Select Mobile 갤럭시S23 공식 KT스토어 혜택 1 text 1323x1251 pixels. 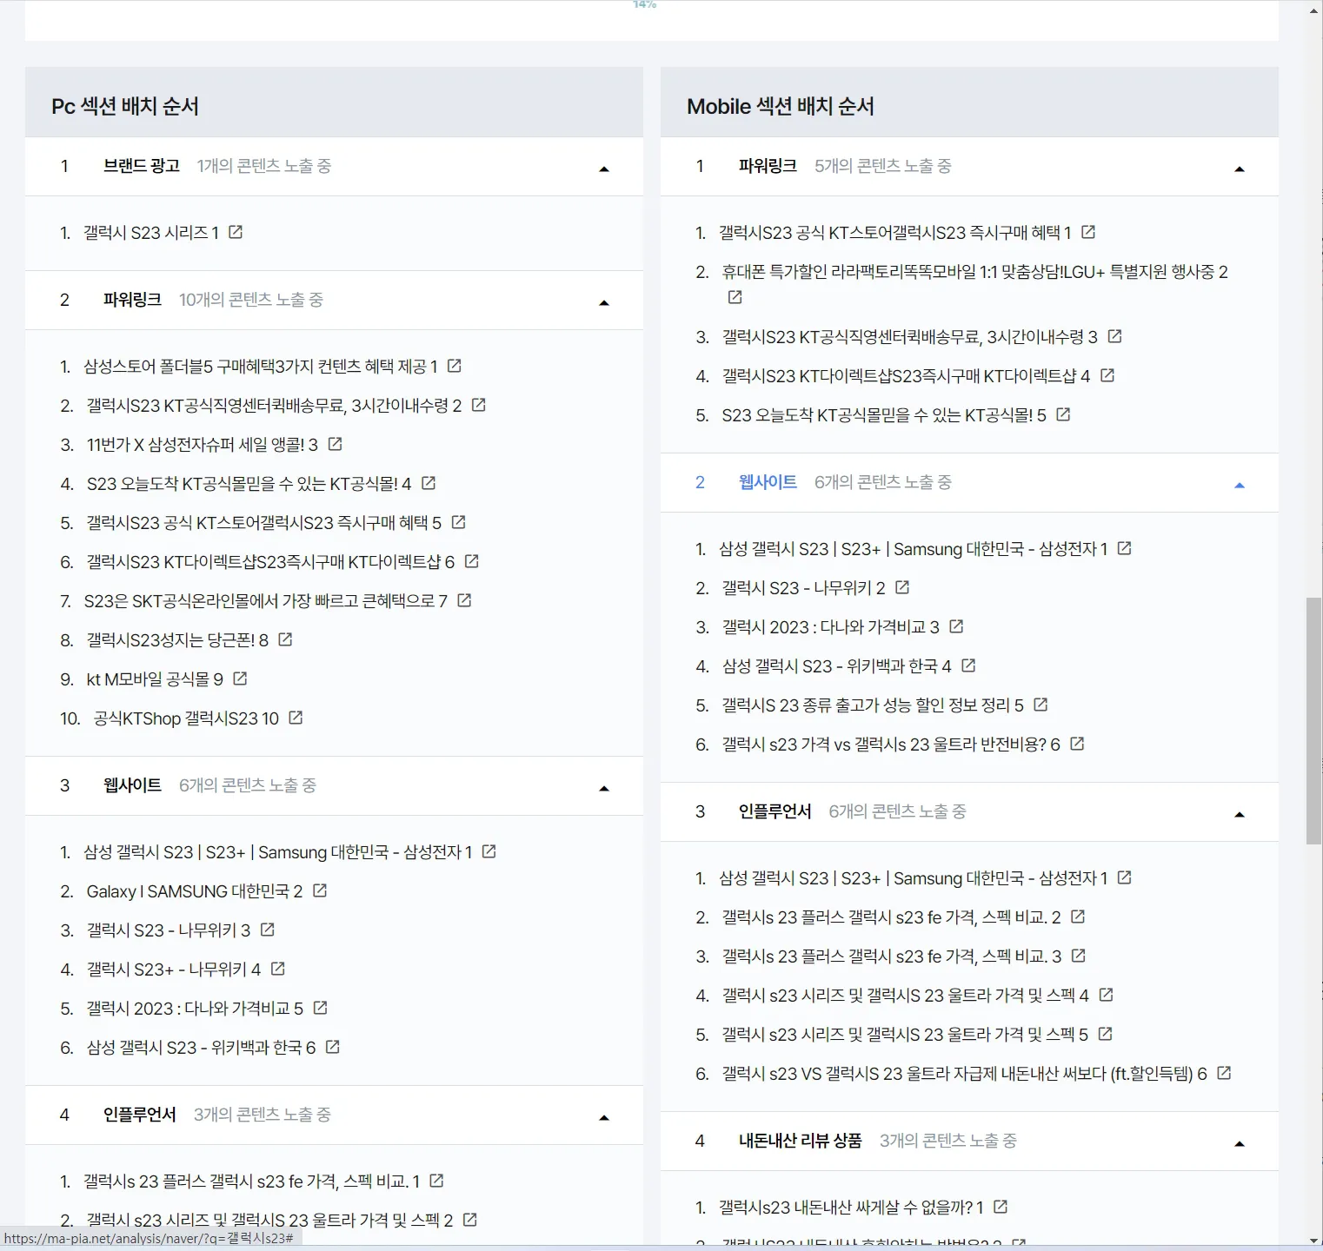coord(894,232)
